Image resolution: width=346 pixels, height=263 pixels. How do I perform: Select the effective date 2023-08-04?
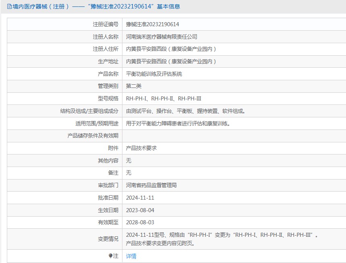pyautogui.click(x=140, y=210)
